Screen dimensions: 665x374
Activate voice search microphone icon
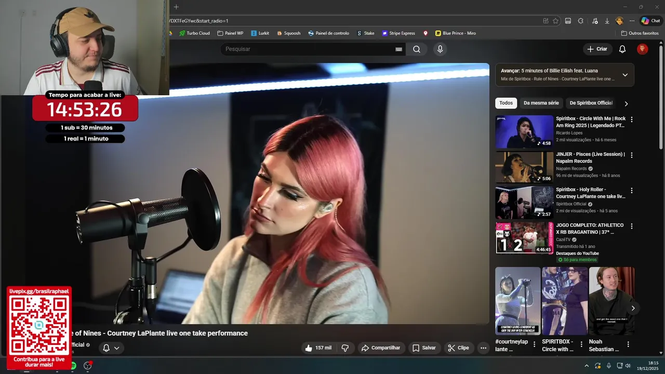pos(440,49)
